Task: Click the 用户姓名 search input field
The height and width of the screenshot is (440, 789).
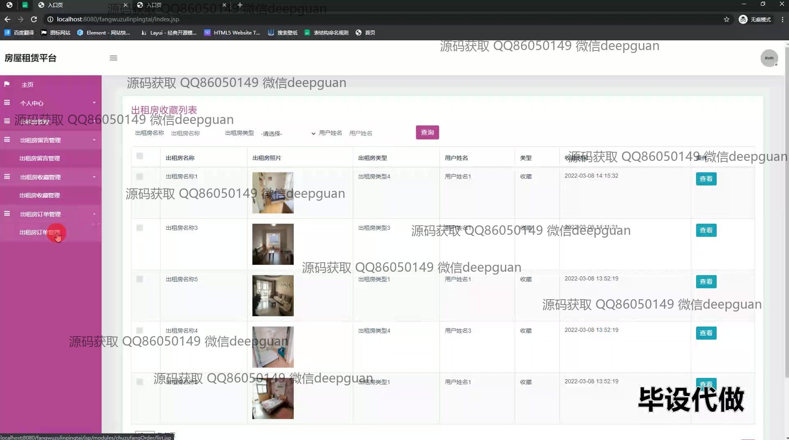Action: [378, 133]
